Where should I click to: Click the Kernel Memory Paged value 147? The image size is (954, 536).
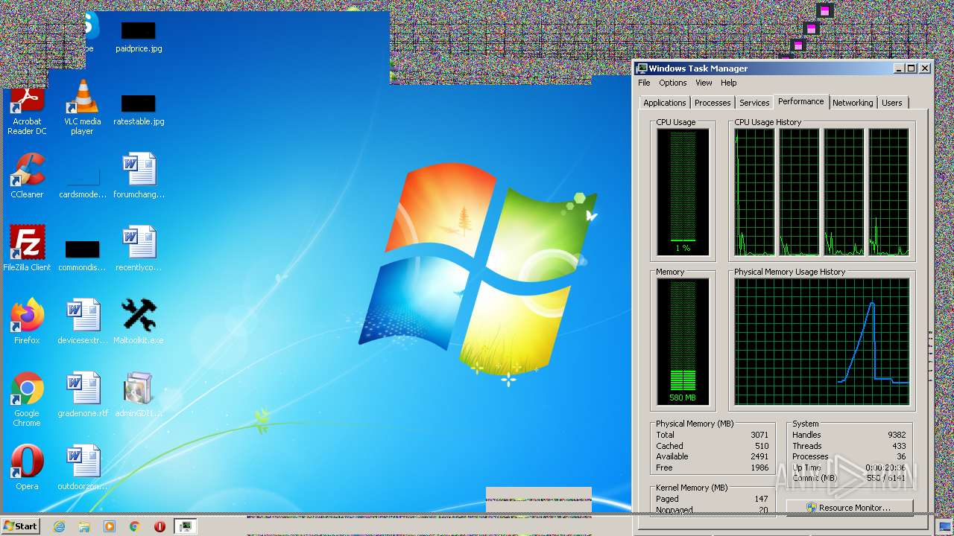(761, 499)
